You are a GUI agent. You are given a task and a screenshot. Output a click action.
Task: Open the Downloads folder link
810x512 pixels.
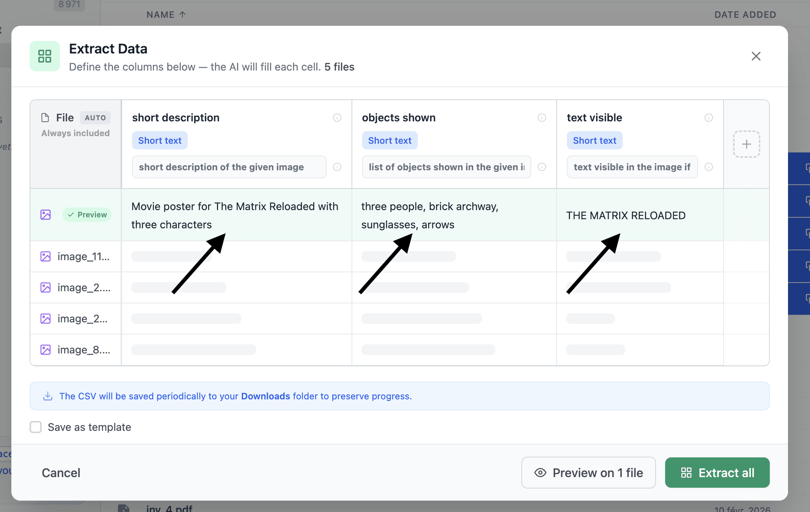click(x=265, y=396)
